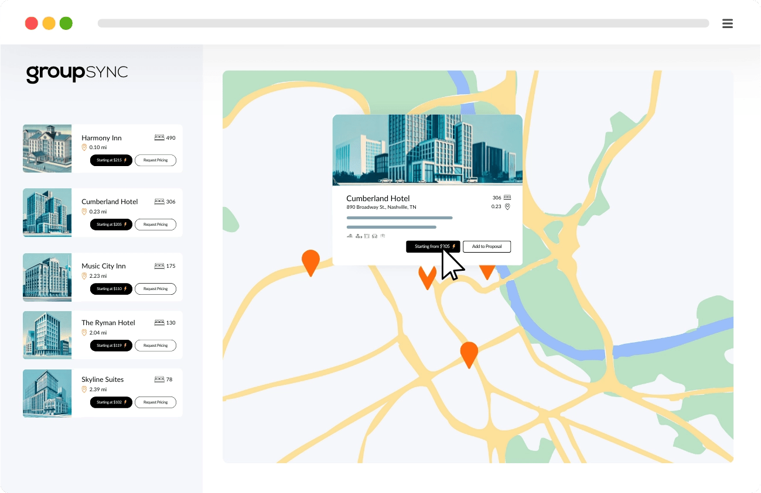Open the Music City Inn thumbnail image
The height and width of the screenshot is (493, 761).
click(x=47, y=277)
